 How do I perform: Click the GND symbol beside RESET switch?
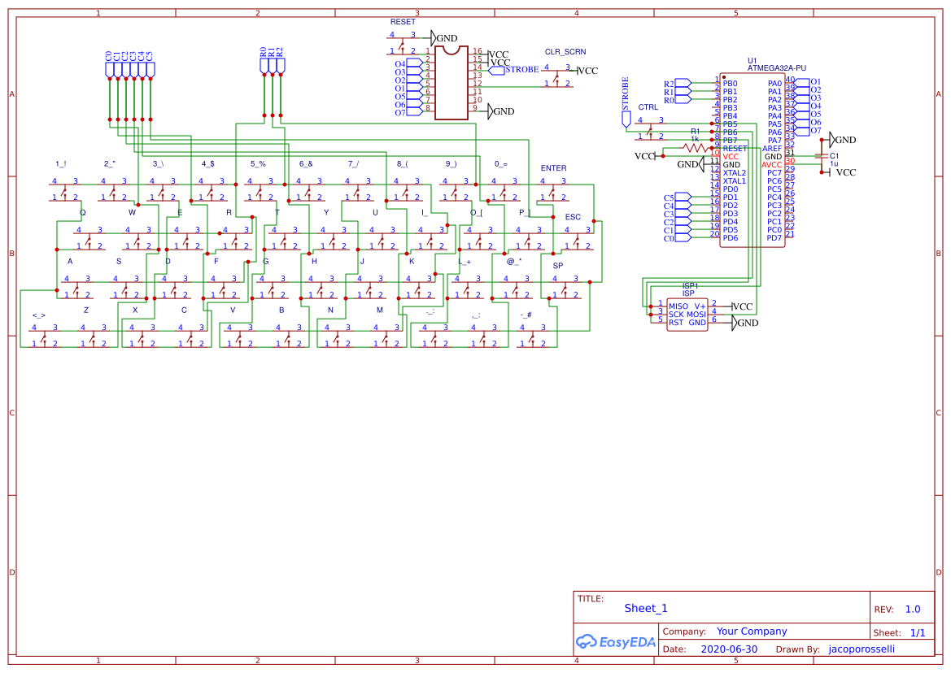tap(444, 38)
